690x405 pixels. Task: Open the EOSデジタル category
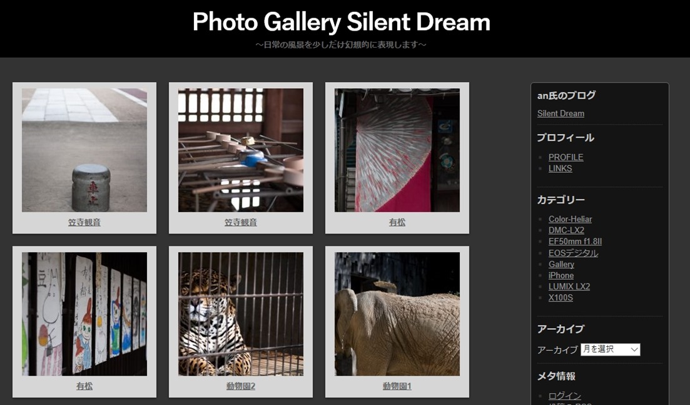pyautogui.click(x=573, y=253)
